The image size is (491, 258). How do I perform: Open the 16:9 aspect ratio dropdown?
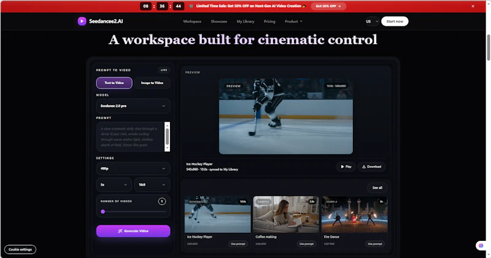pos(152,185)
